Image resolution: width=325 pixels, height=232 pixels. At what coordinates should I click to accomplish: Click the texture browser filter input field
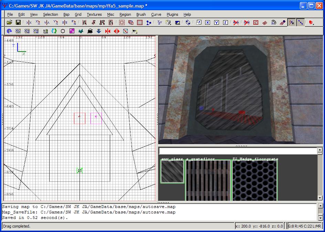(x=238, y=151)
